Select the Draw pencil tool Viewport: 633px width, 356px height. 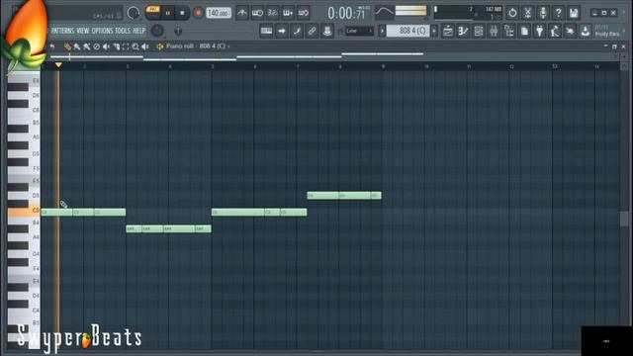(x=67, y=46)
